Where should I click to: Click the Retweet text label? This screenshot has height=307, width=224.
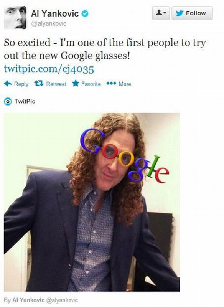[x=56, y=84]
